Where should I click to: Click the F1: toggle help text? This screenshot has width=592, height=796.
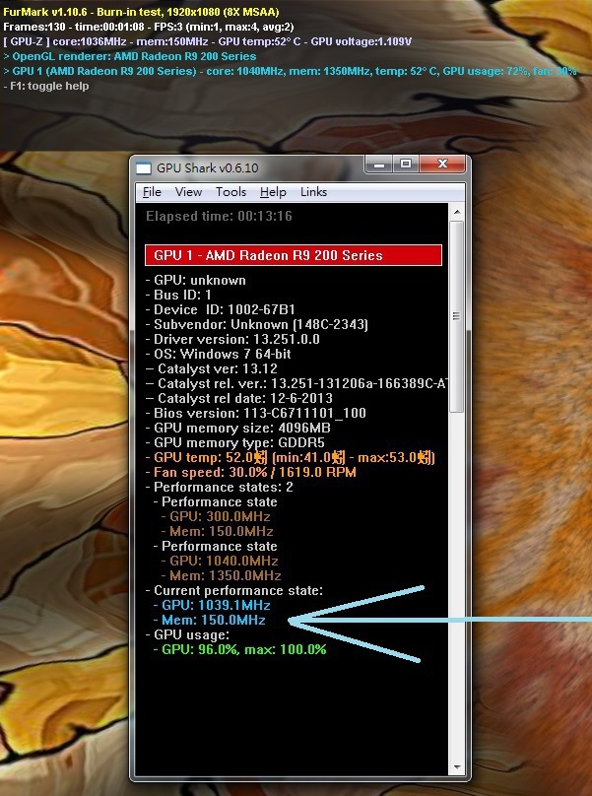(46, 86)
